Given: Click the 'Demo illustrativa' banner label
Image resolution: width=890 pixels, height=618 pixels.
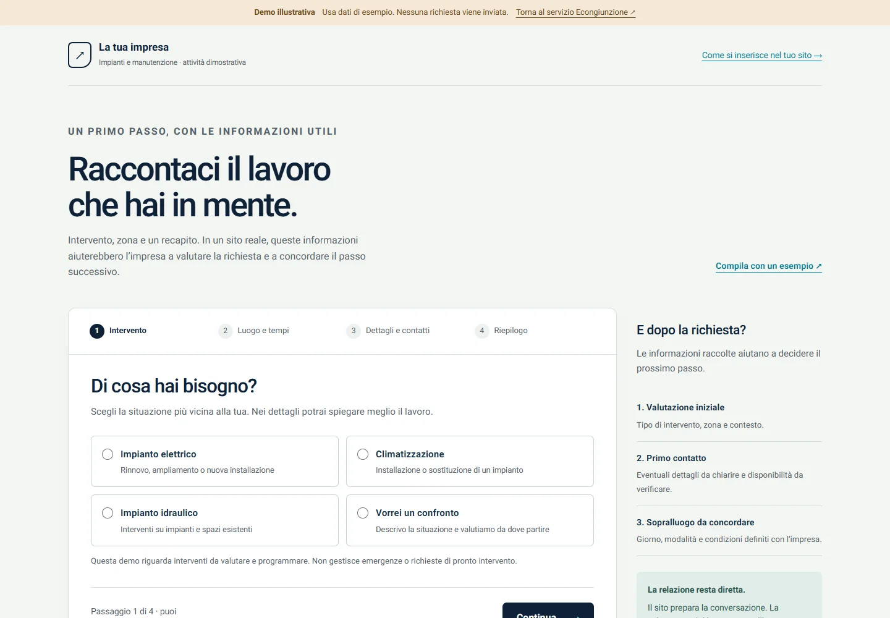Looking at the screenshot, I should point(284,12).
